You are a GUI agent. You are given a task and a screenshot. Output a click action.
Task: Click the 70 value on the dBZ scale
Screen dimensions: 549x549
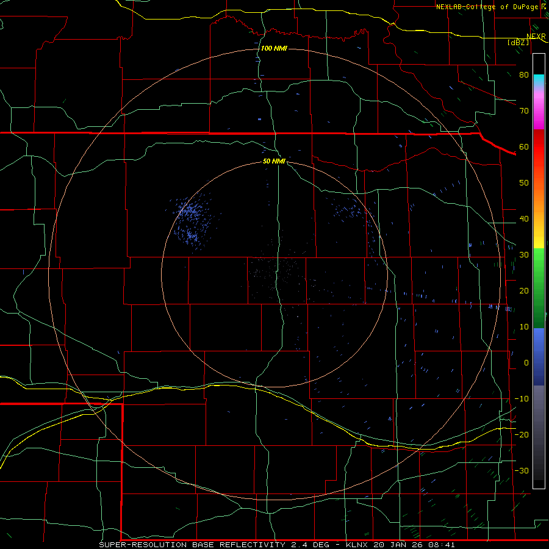tap(524, 110)
